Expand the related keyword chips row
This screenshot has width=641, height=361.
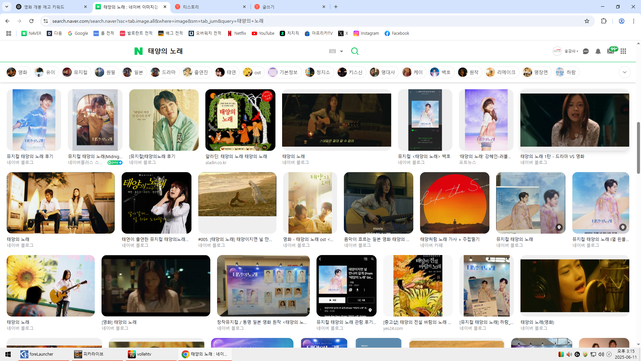coord(624,72)
